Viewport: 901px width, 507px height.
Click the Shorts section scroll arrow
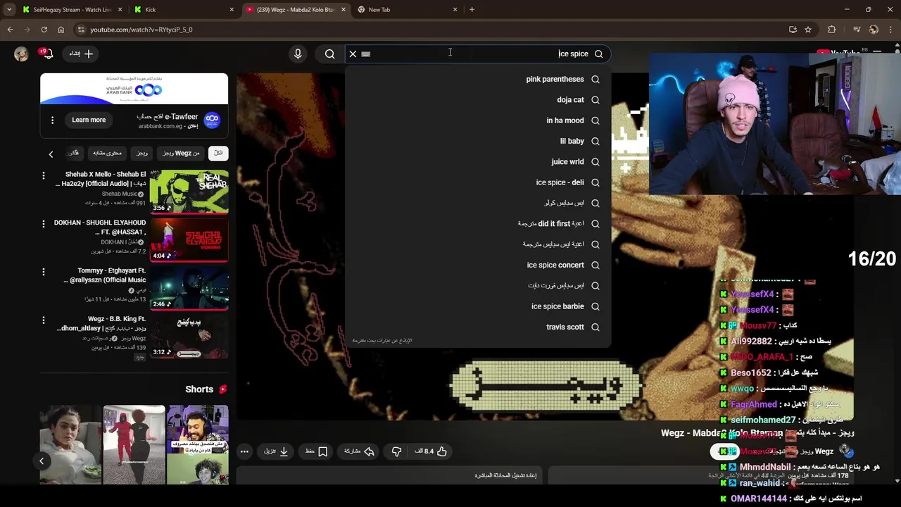click(42, 461)
